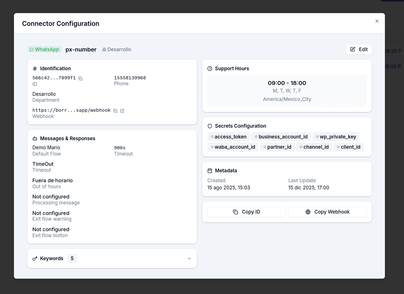Select the waba_account_id secret chip
This screenshot has width=404, height=294.
233,147
